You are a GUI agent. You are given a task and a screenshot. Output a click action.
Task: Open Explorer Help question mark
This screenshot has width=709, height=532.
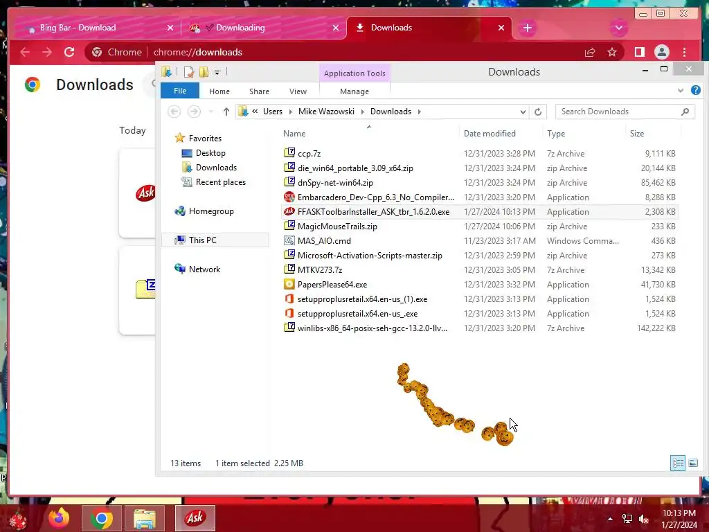695,90
